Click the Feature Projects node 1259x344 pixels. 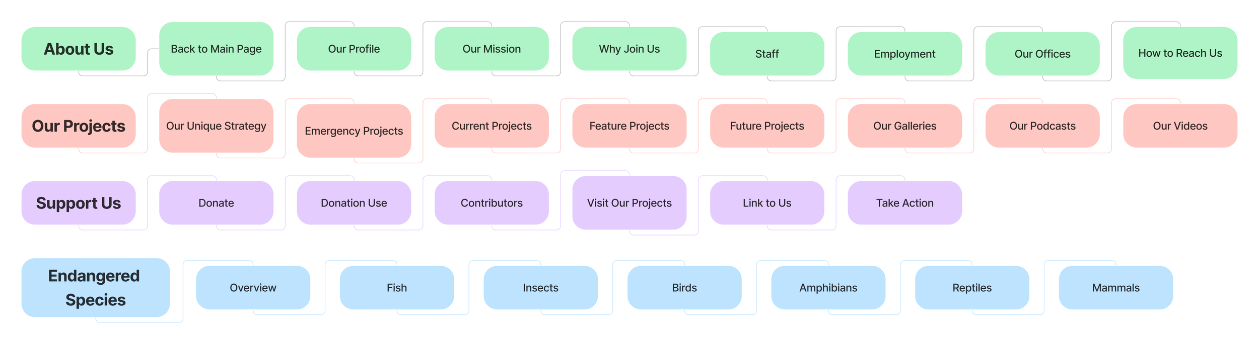(x=630, y=126)
